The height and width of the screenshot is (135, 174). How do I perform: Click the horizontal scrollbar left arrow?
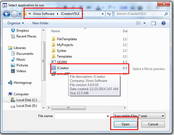coord(49,108)
